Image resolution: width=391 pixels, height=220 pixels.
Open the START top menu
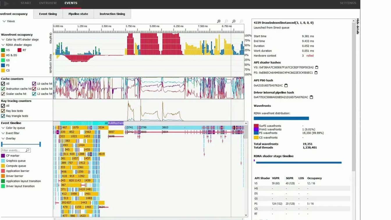[26, 3]
